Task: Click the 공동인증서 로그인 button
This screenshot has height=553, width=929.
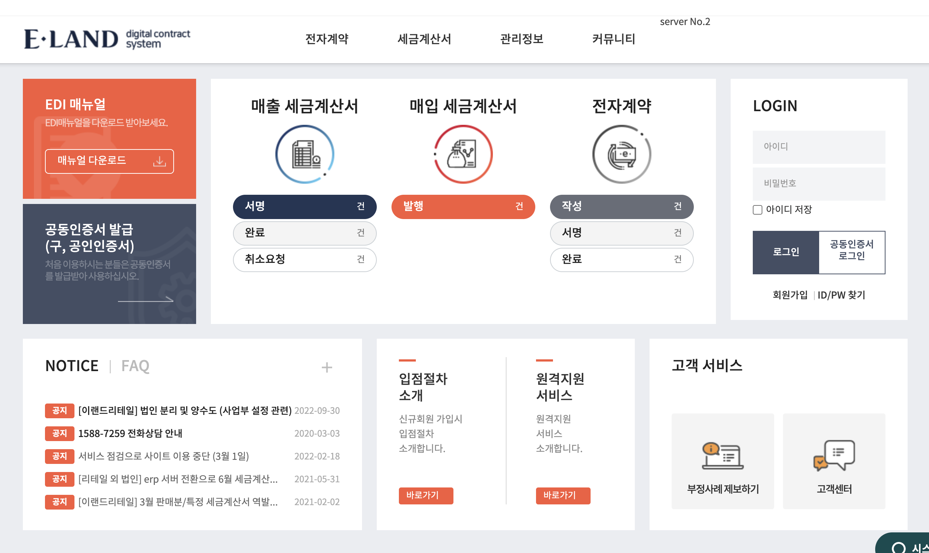Action: pyautogui.click(x=852, y=252)
